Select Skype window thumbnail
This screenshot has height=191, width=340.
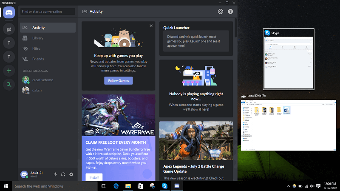click(289, 59)
